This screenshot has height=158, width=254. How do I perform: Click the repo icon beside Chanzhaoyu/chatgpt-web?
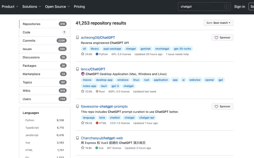pos(77,138)
